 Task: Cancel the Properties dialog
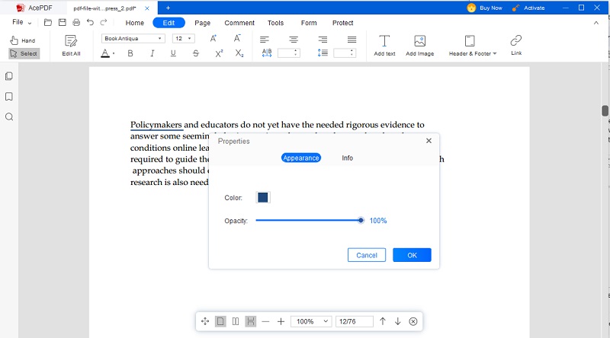(x=367, y=255)
